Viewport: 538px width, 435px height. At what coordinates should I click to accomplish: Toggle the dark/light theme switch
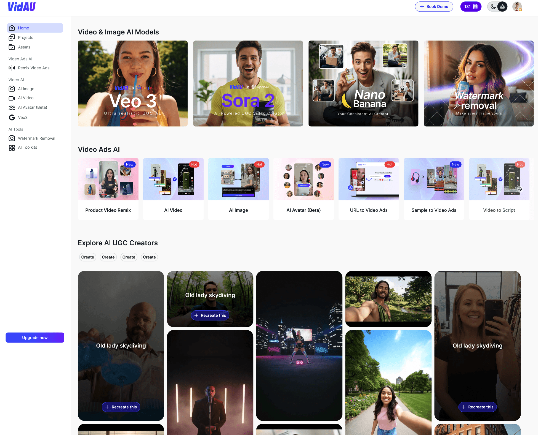(x=497, y=7)
